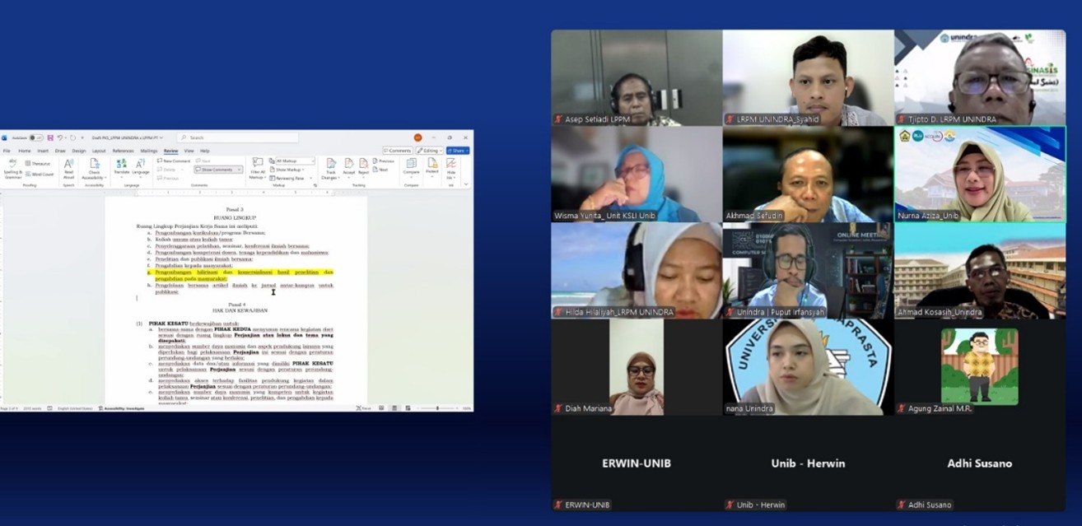The image size is (1082, 526).
Task: Click the blue Share button
Action: tap(459, 151)
